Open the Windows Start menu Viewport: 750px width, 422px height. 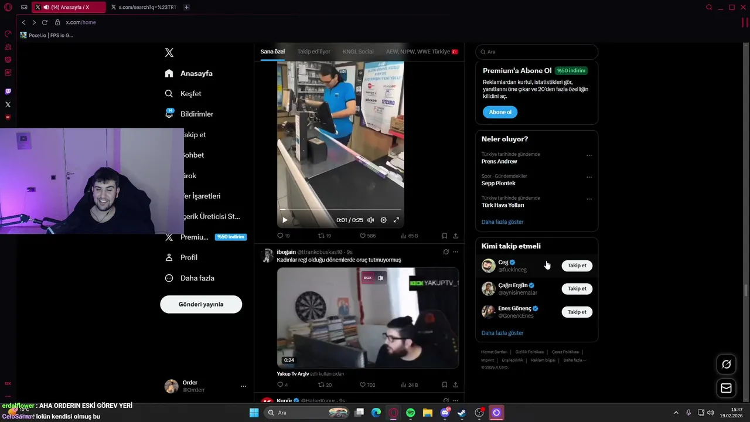pos(254,413)
